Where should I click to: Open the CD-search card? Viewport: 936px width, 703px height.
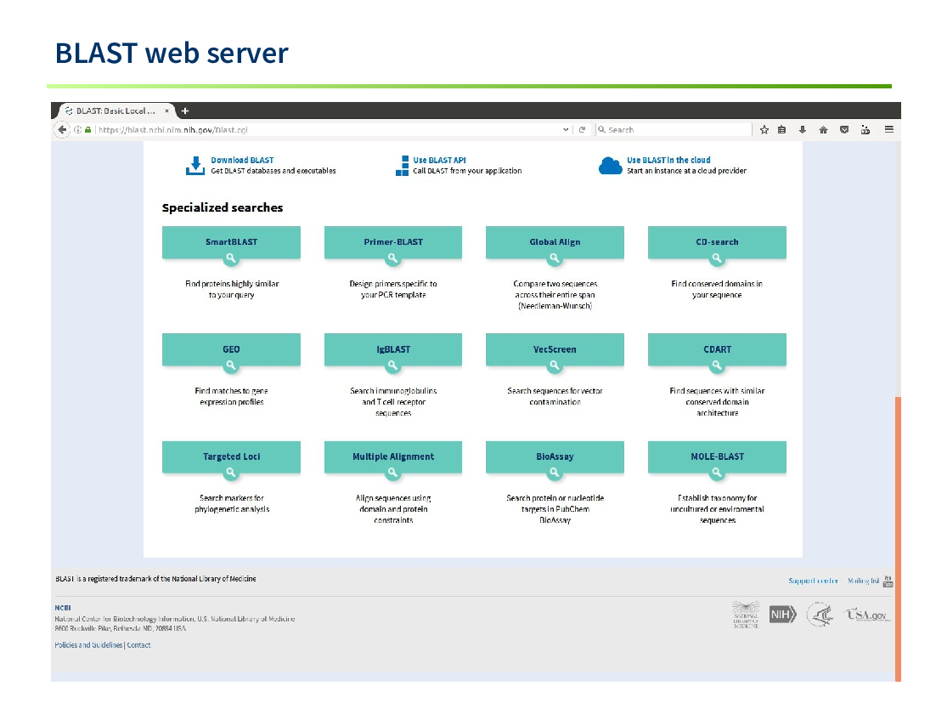(x=717, y=242)
